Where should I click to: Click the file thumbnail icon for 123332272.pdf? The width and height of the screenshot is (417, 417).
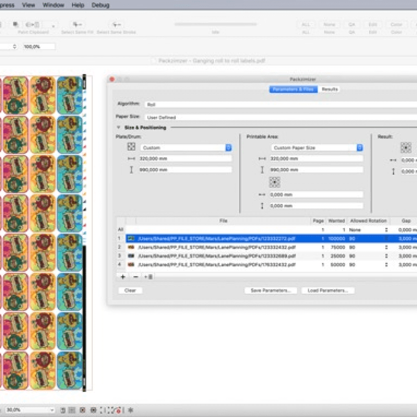click(x=131, y=238)
